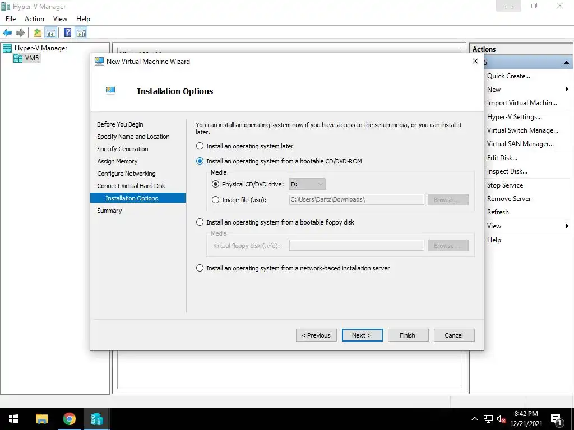574x430 pixels.
Task: Open Virtual Switch Manager from Actions
Action: [x=522, y=130]
